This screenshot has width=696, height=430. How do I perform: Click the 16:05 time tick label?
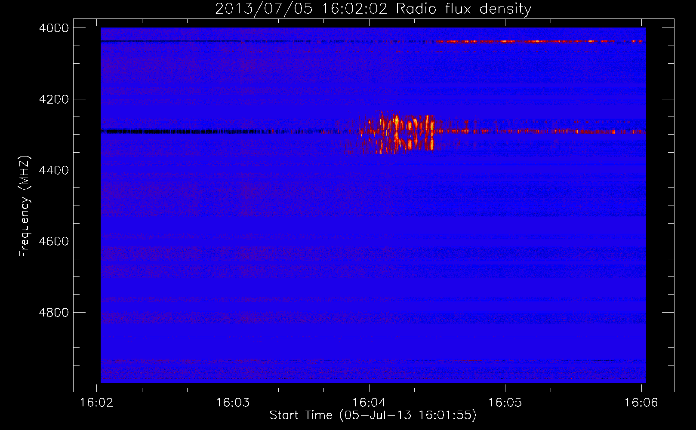(505, 402)
